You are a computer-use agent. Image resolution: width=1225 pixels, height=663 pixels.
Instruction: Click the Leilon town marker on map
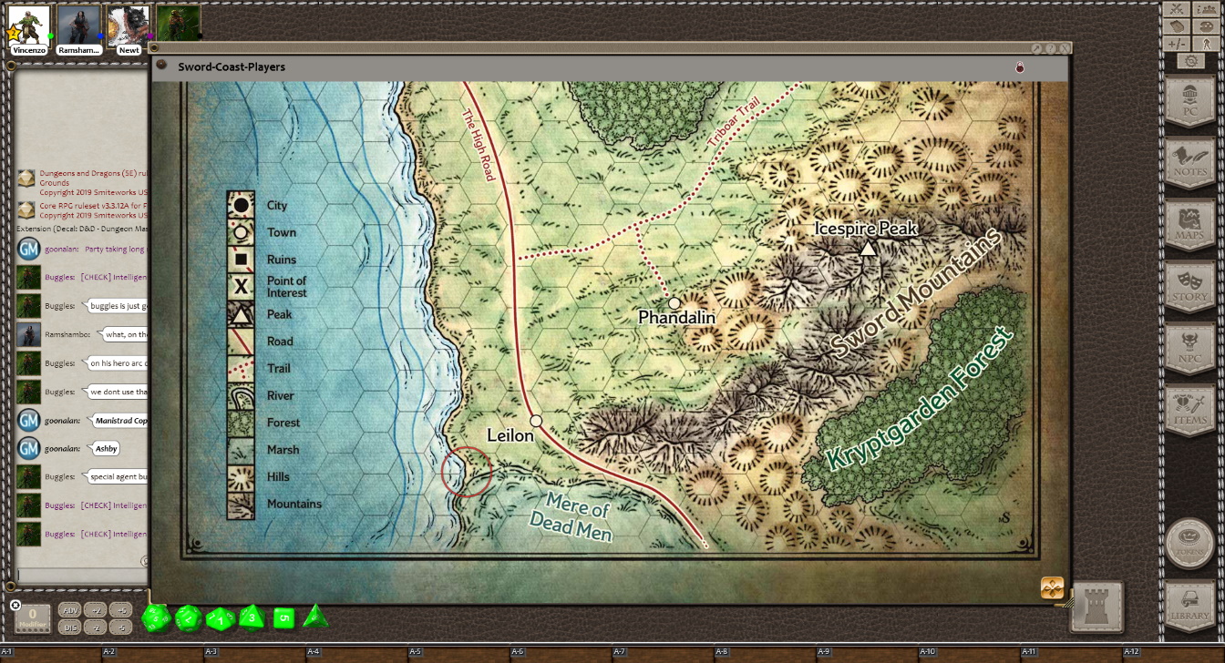536,421
